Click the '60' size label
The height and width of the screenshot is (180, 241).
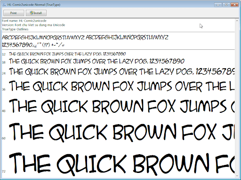tap(4, 138)
